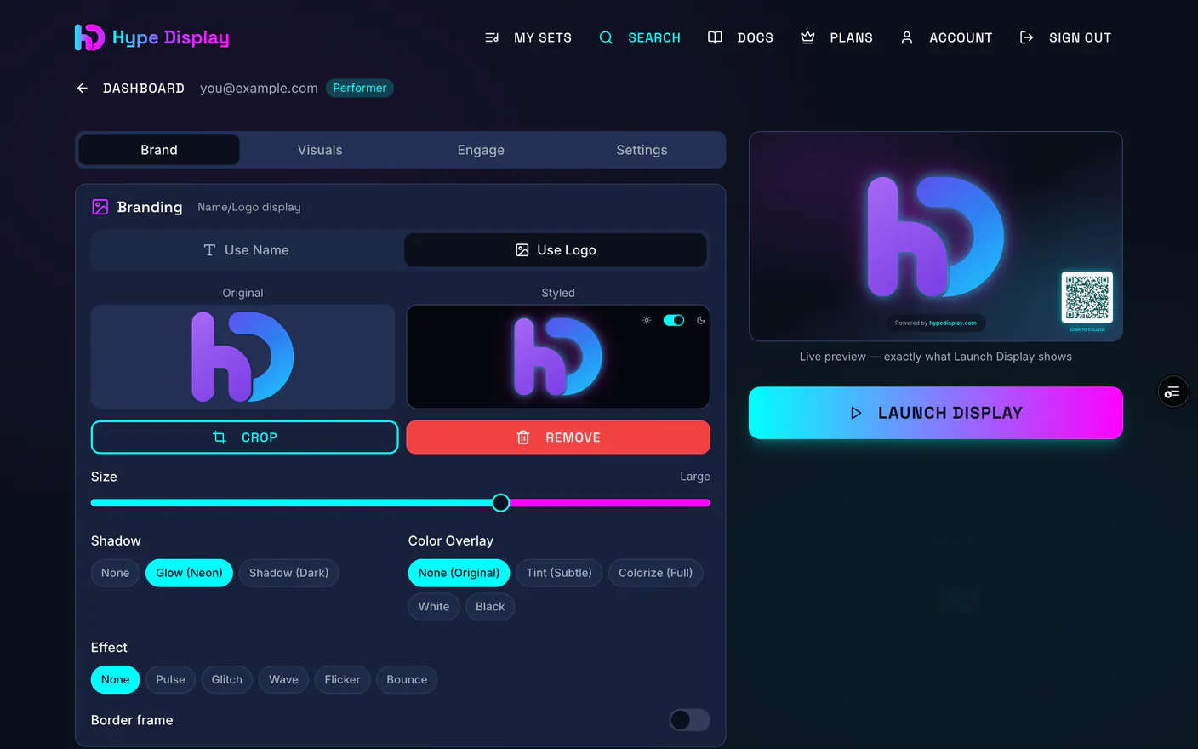Image resolution: width=1198 pixels, height=749 pixels.
Task: Switch to the Visuals tab
Action: coord(320,150)
